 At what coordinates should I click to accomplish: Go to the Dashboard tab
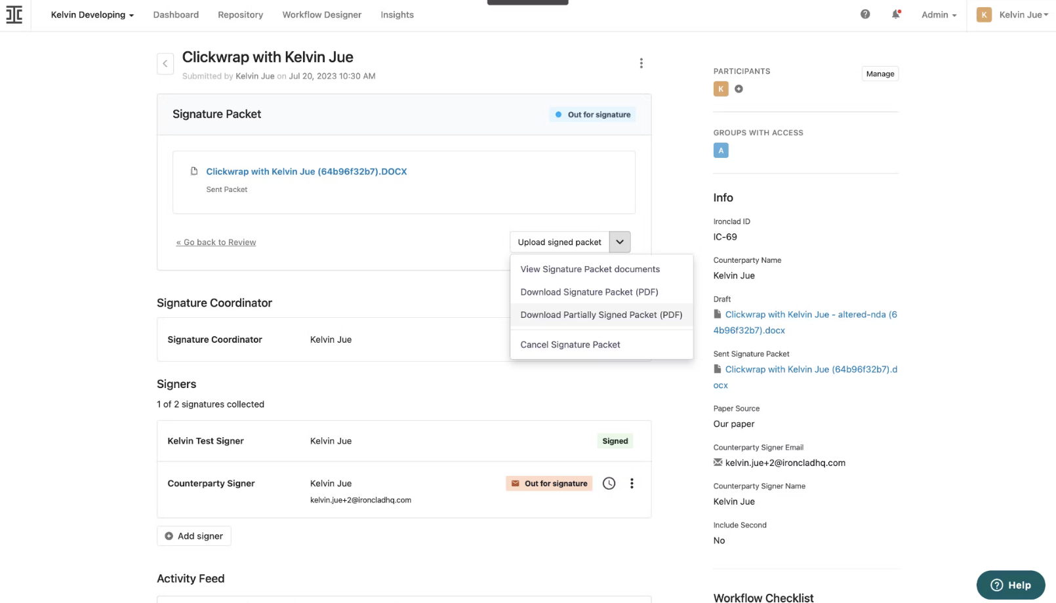[176, 14]
